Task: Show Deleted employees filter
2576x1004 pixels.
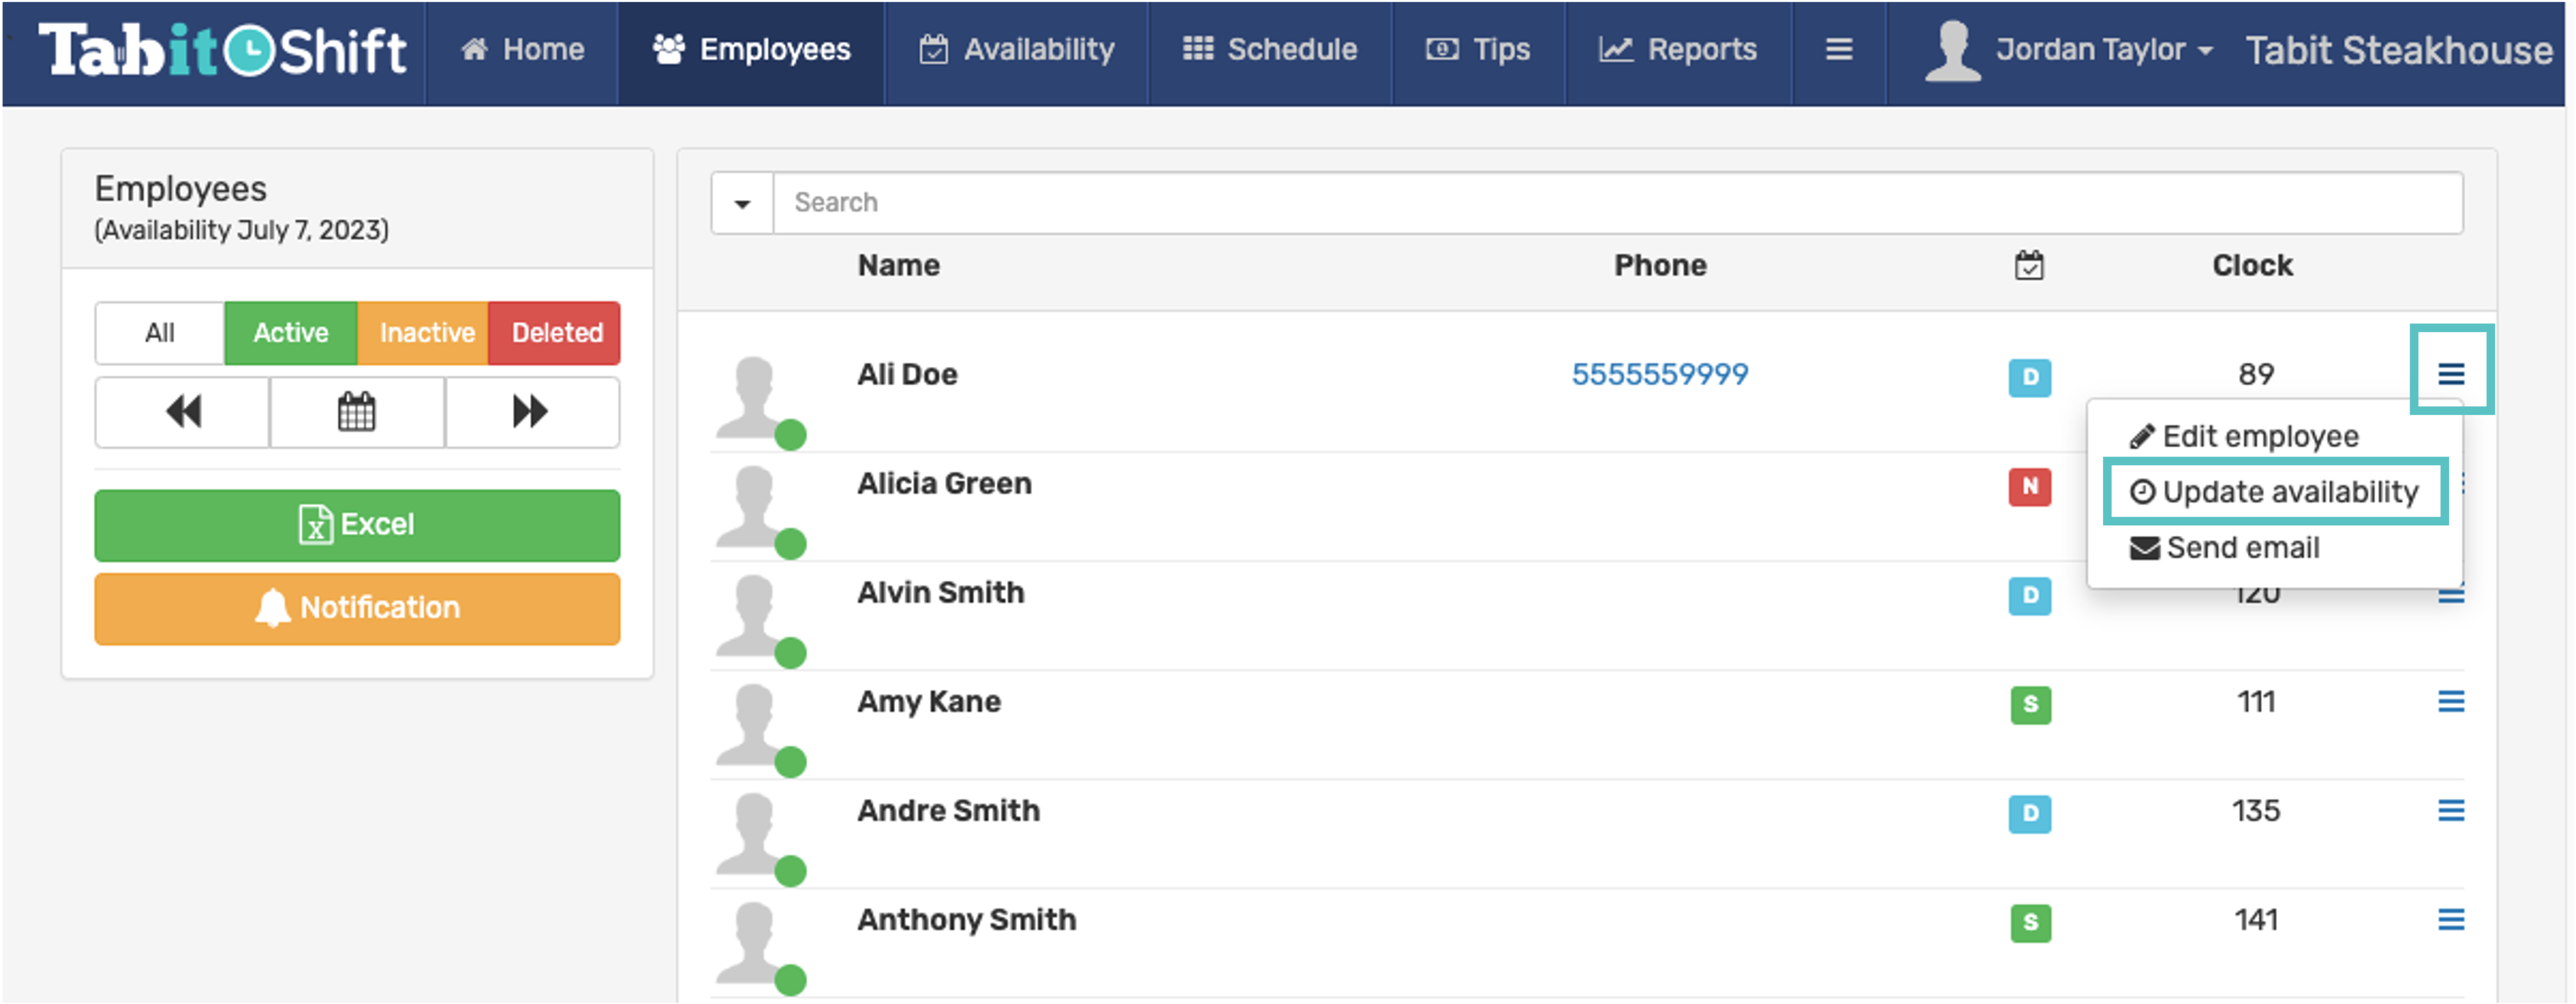Action: [x=556, y=333]
